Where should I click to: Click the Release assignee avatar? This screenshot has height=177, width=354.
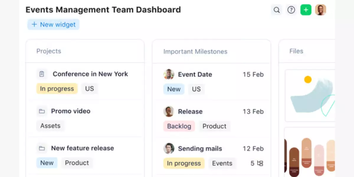[169, 112]
